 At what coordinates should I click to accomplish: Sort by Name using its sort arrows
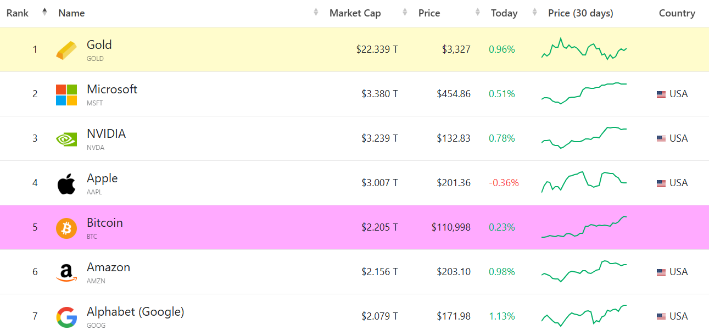(316, 12)
